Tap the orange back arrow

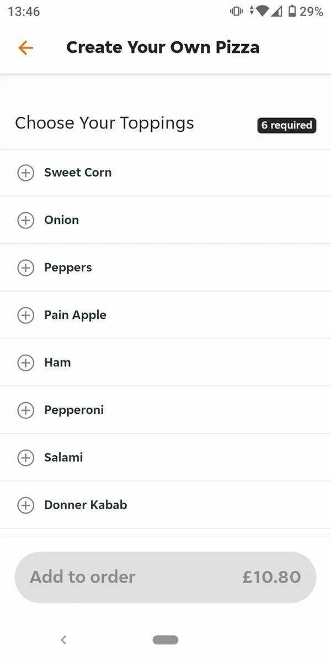click(25, 48)
